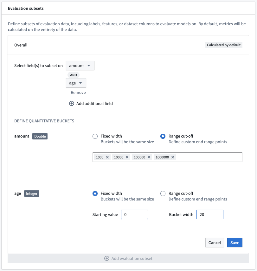Select Range cut-off for age

pyautogui.click(x=163, y=194)
